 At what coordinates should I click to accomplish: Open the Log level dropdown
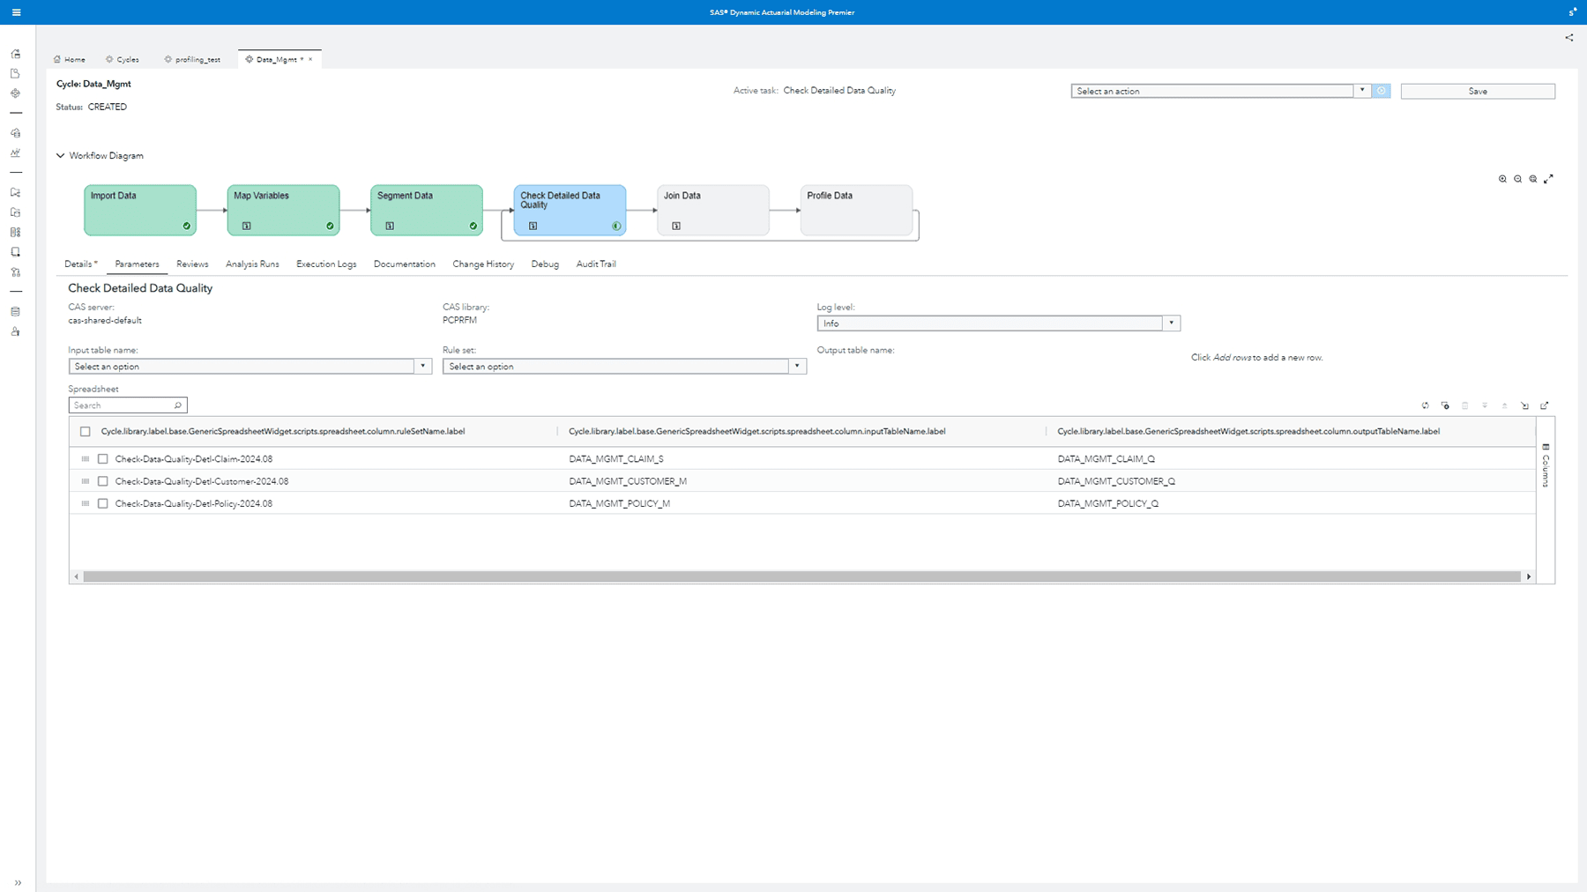click(998, 323)
